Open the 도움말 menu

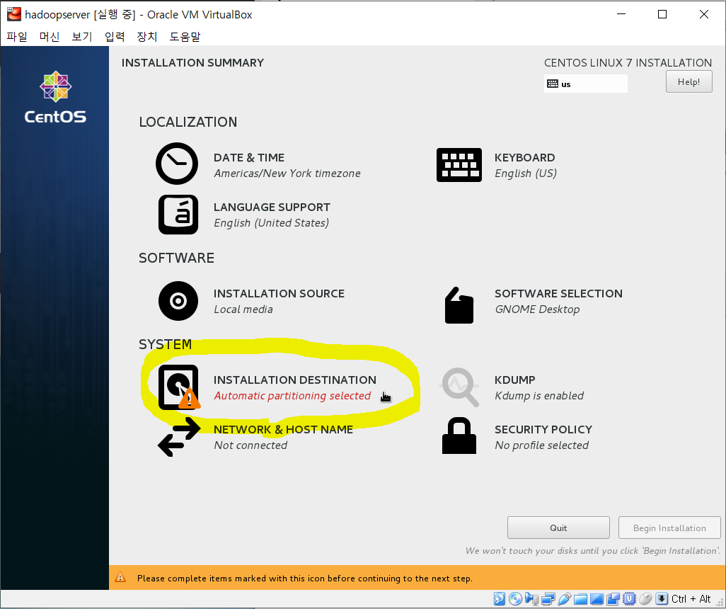185,37
